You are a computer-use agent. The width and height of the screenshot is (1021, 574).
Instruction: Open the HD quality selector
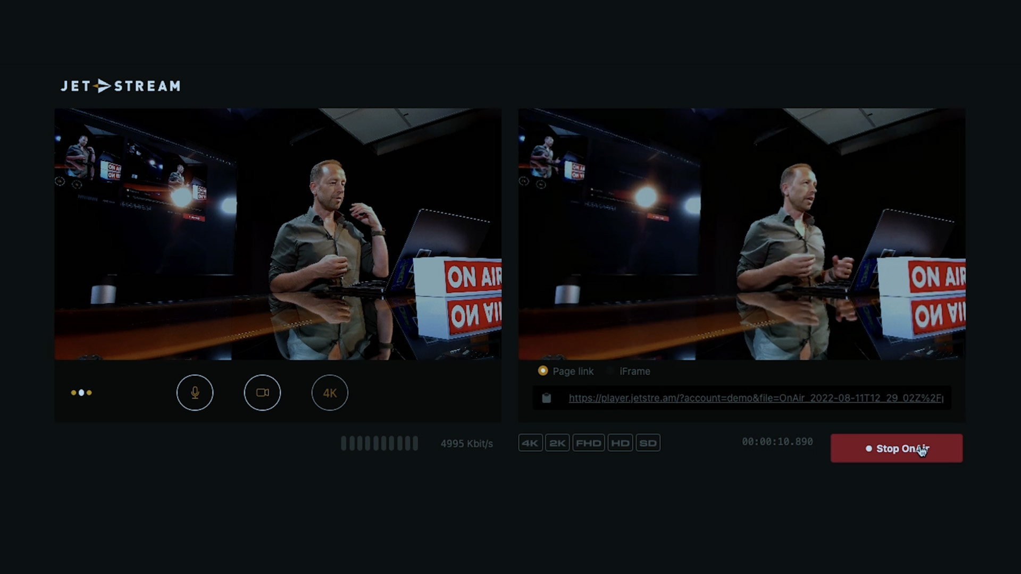click(x=621, y=443)
